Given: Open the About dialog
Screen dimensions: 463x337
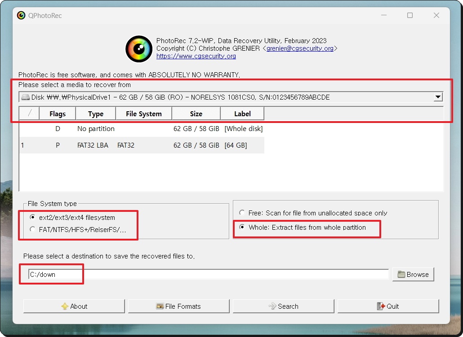Looking at the screenshot, I should [x=74, y=306].
